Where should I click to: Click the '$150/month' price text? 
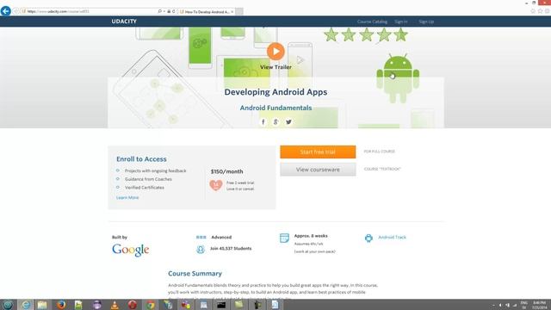coord(226,171)
